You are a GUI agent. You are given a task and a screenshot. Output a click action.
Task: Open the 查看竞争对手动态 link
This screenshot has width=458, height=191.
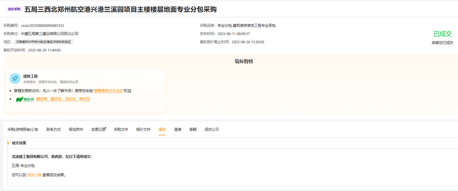tap(108, 91)
